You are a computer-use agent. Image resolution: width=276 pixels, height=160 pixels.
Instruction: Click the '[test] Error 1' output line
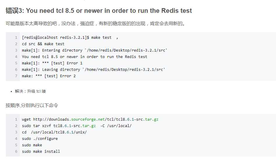pyautogui.click(x=52, y=63)
